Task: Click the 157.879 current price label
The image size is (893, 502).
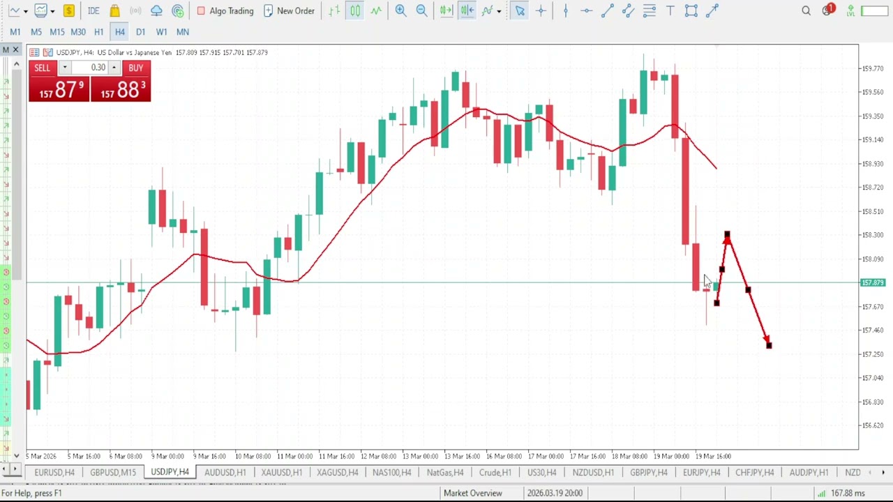Action: tap(873, 282)
